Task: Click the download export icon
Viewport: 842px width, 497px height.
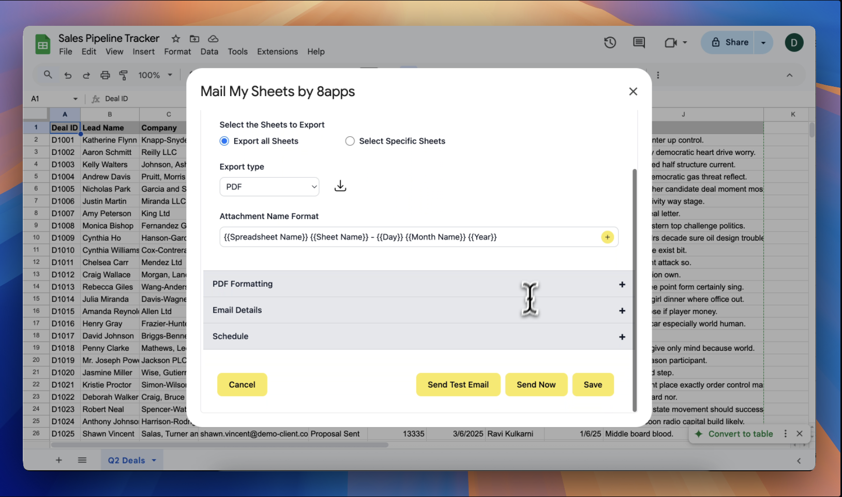Action: pos(340,186)
